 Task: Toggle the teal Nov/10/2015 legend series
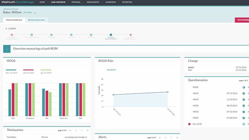pyautogui.click(x=12, y=72)
